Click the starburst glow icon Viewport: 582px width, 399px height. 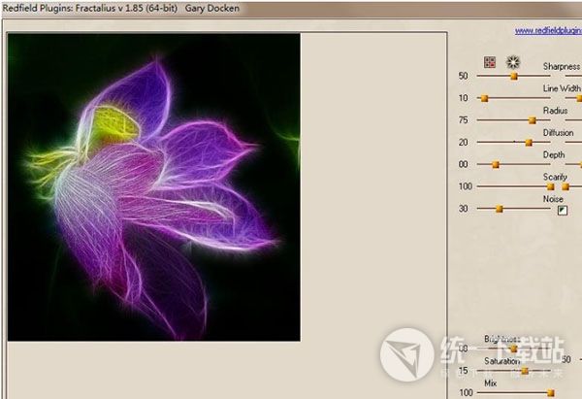click(x=513, y=62)
